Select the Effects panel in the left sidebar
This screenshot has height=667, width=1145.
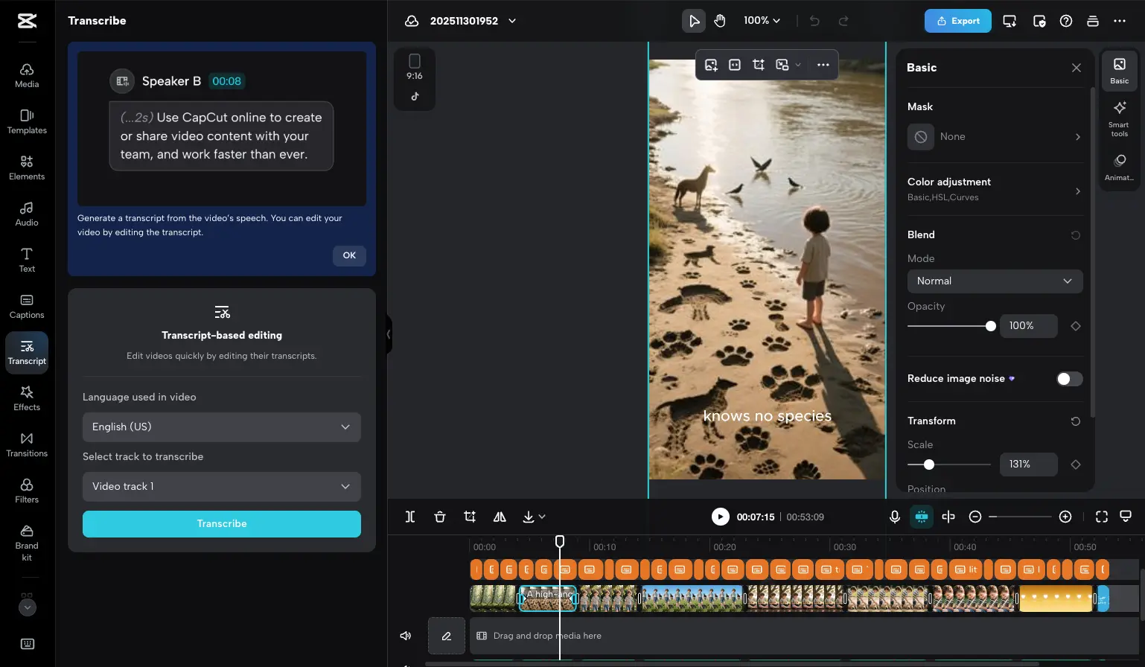point(27,398)
